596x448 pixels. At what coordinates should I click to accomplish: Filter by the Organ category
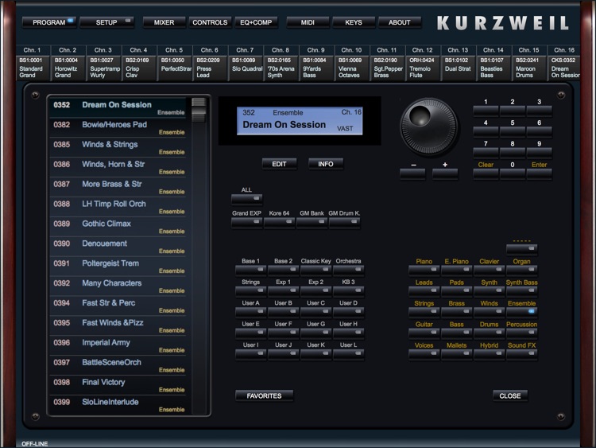click(x=521, y=271)
